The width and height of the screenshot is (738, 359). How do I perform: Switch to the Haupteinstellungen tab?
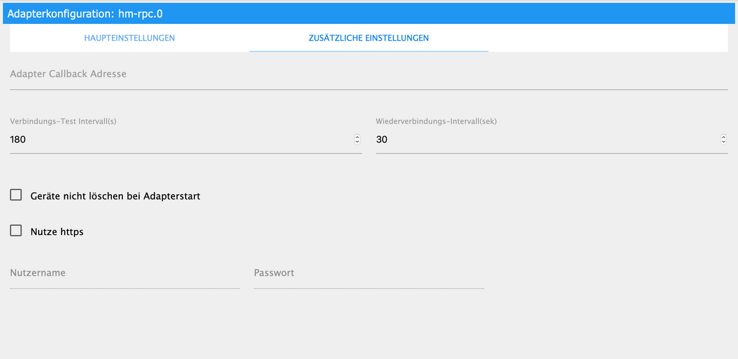[x=129, y=38]
